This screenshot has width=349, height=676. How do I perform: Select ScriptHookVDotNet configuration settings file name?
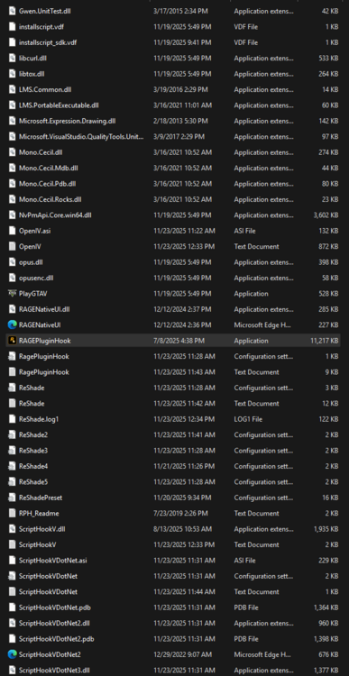(49, 576)
